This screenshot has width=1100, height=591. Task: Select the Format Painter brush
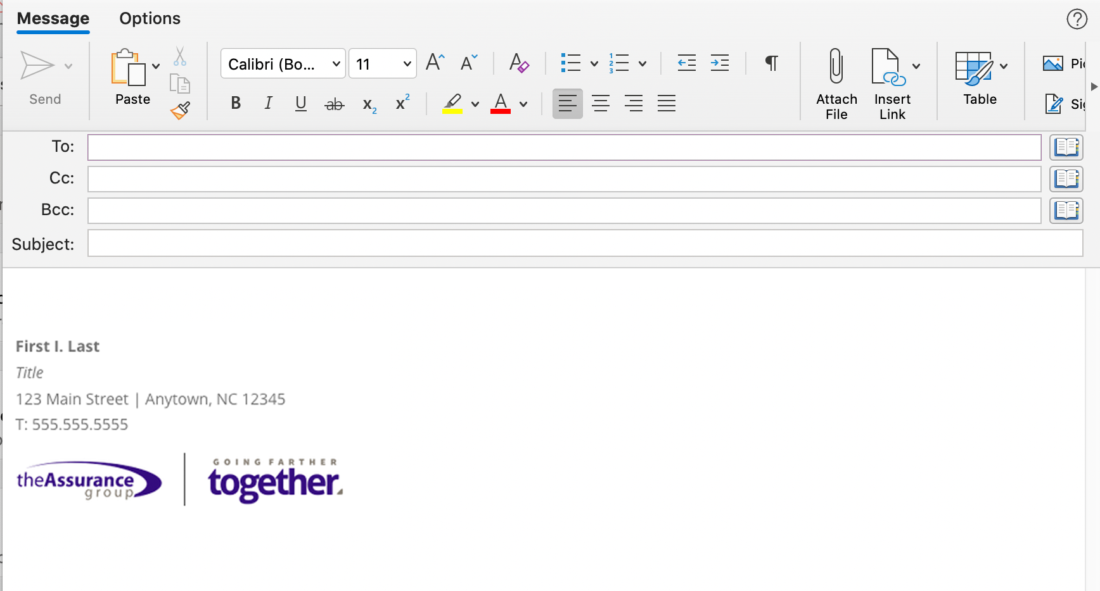click(180, 111)
